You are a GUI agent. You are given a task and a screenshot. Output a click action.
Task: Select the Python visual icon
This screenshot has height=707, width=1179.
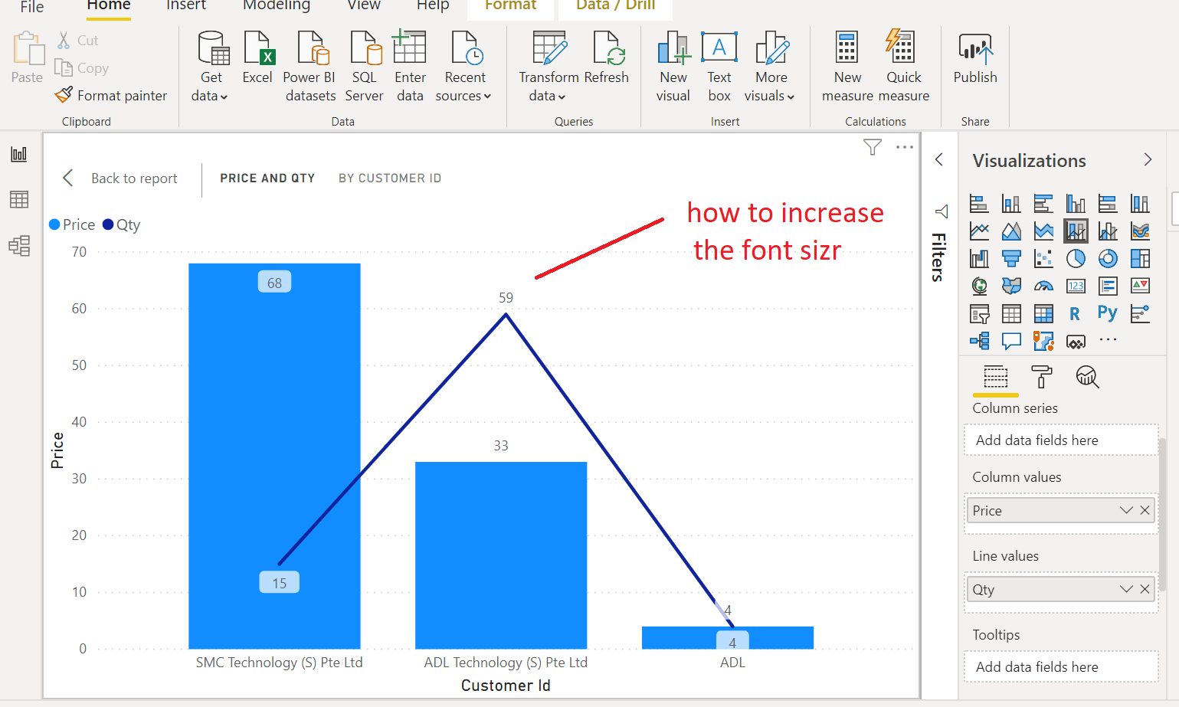click(x=1107, y=313)
